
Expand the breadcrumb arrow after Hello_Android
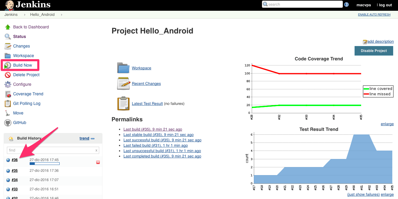62,14
